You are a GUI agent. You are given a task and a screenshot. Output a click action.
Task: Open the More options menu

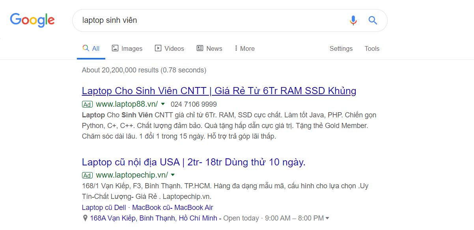[244, 48]
